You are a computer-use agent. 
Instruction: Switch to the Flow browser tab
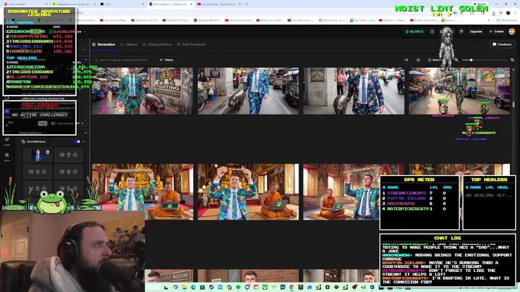pos(122,4)
